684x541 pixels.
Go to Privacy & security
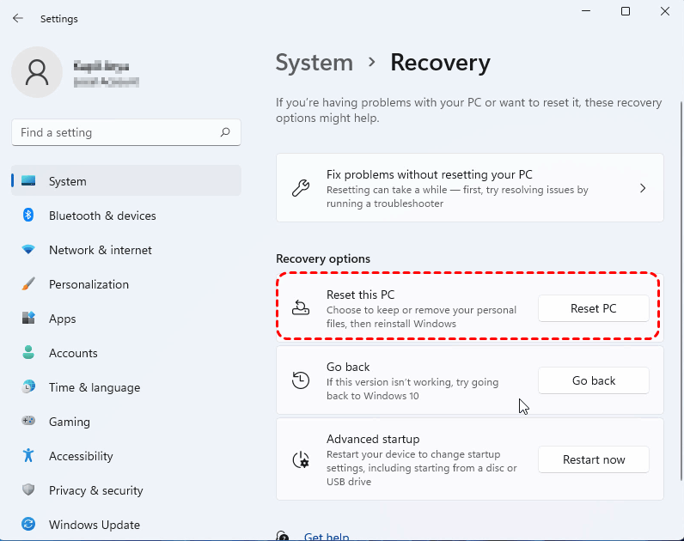click(126, 490)
